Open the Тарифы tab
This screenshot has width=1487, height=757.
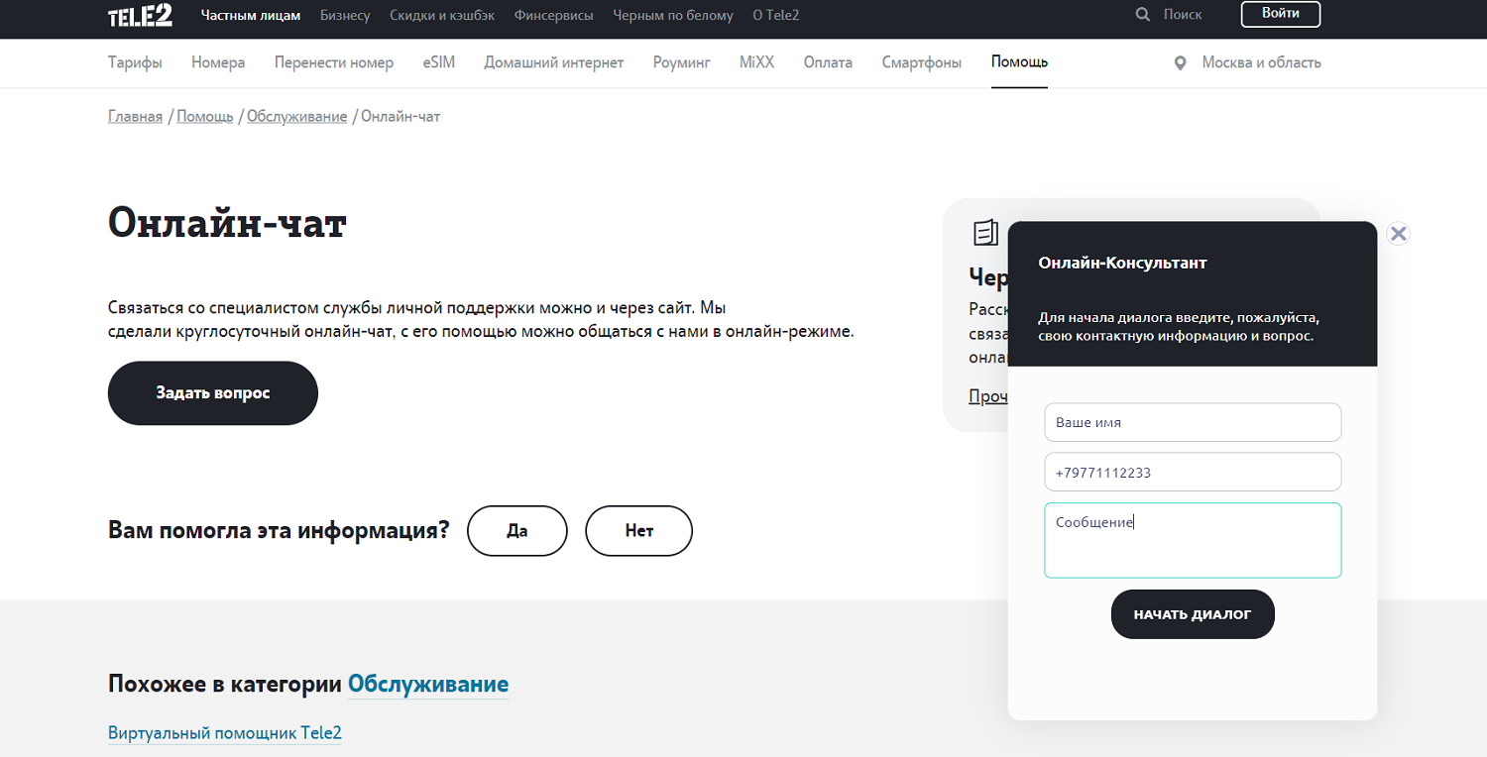(135, 62)
